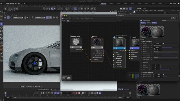Image resolution: width=180 pixels, height=101 pixels.
Task: Open RenderView Preferences menu
Action: [14, 15]
